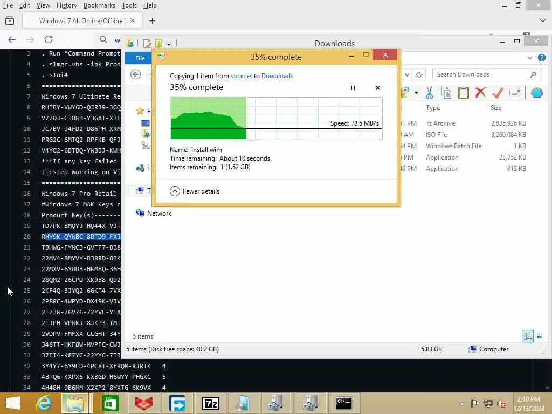The height and width of the screenshot is (414, 552).
Task: Reload the browser page
Action: (49, 39)
